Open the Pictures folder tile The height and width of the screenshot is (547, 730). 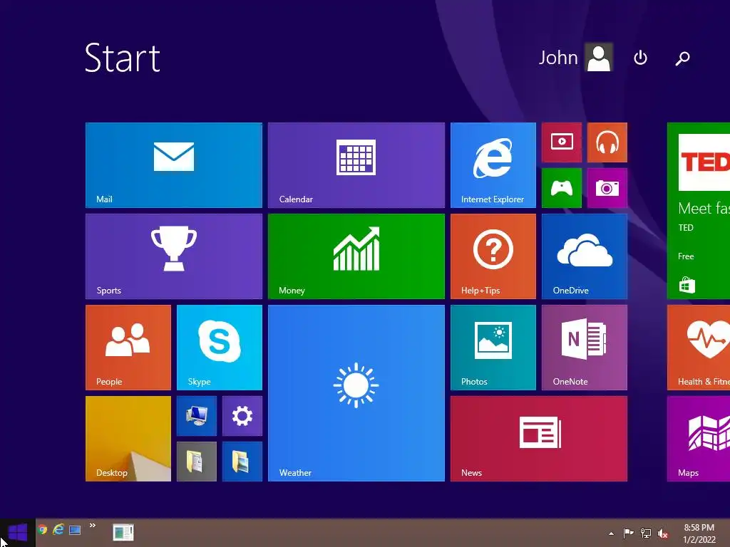tap(242, 462)
